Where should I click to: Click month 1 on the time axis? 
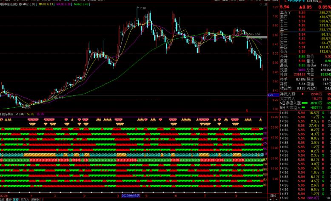coord(31,196)
